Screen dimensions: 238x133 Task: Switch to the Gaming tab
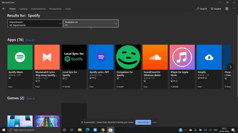pyautogui.click(x=23, y=9)
